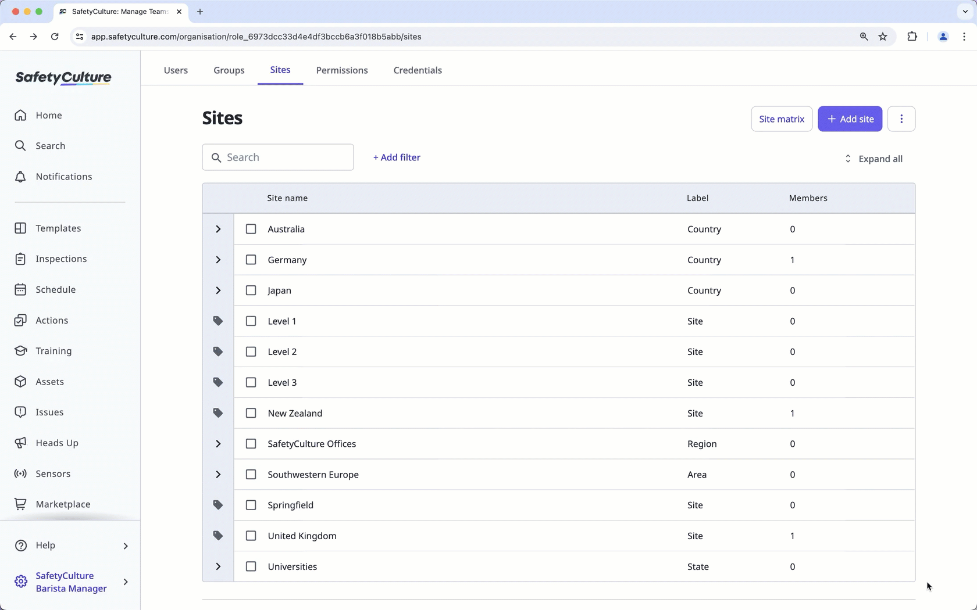Open the sidebar Search icon
This screenshot has height=610, width=977.
coord(20,146)
